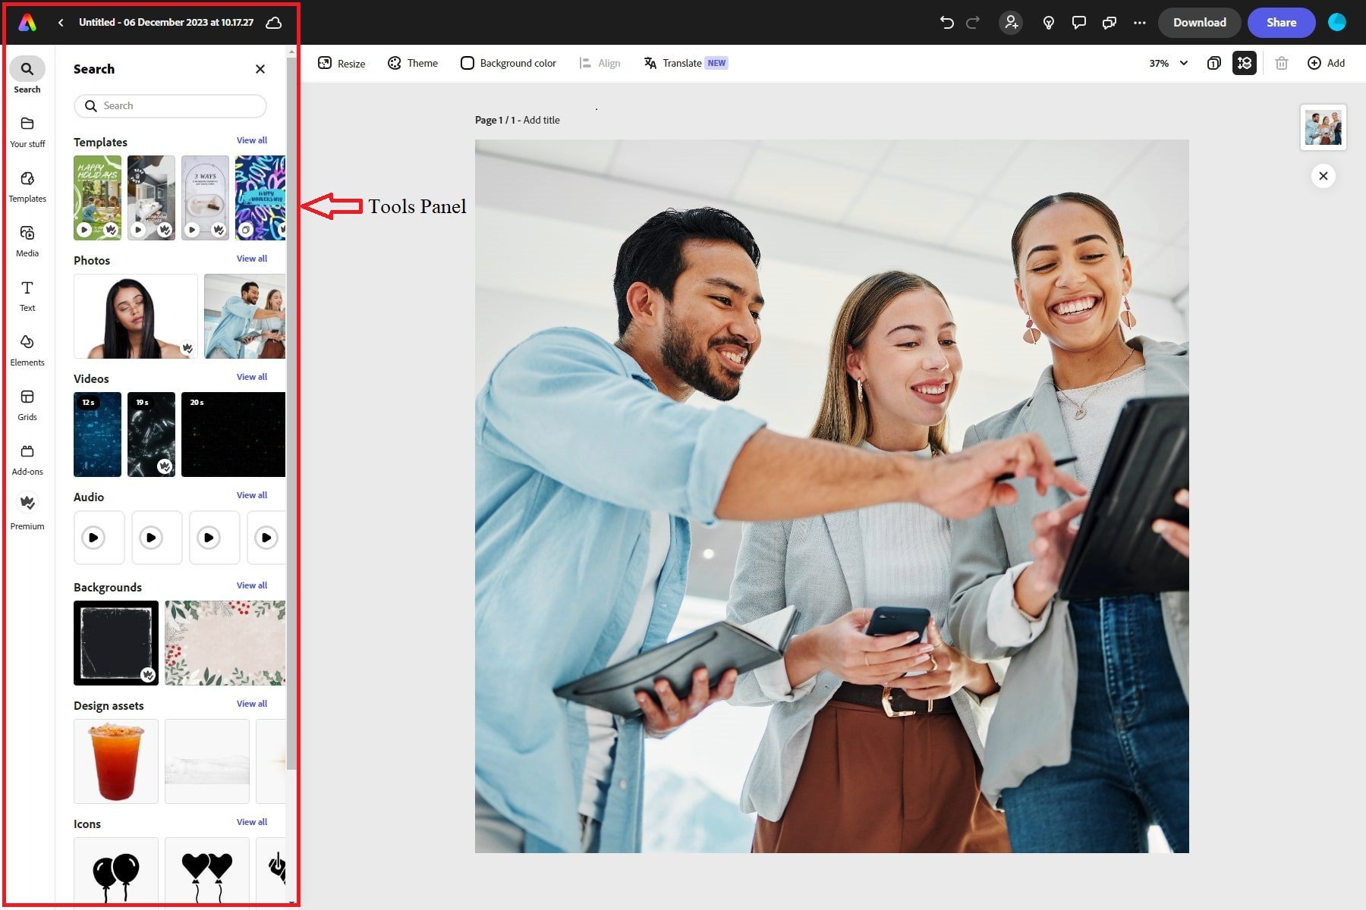
Task: Click the Download button
Action: coord(1199,23)
